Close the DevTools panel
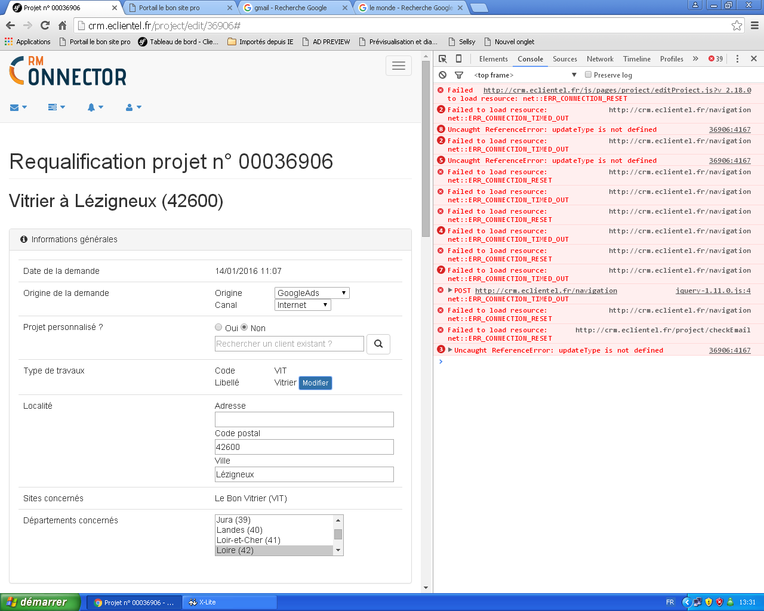 coord(754,58)
